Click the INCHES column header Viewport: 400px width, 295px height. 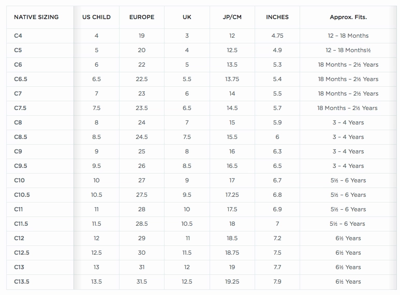pos(277,17)
